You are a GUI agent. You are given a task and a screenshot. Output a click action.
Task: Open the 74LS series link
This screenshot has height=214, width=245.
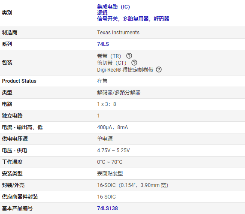click(x=103, y=44)
